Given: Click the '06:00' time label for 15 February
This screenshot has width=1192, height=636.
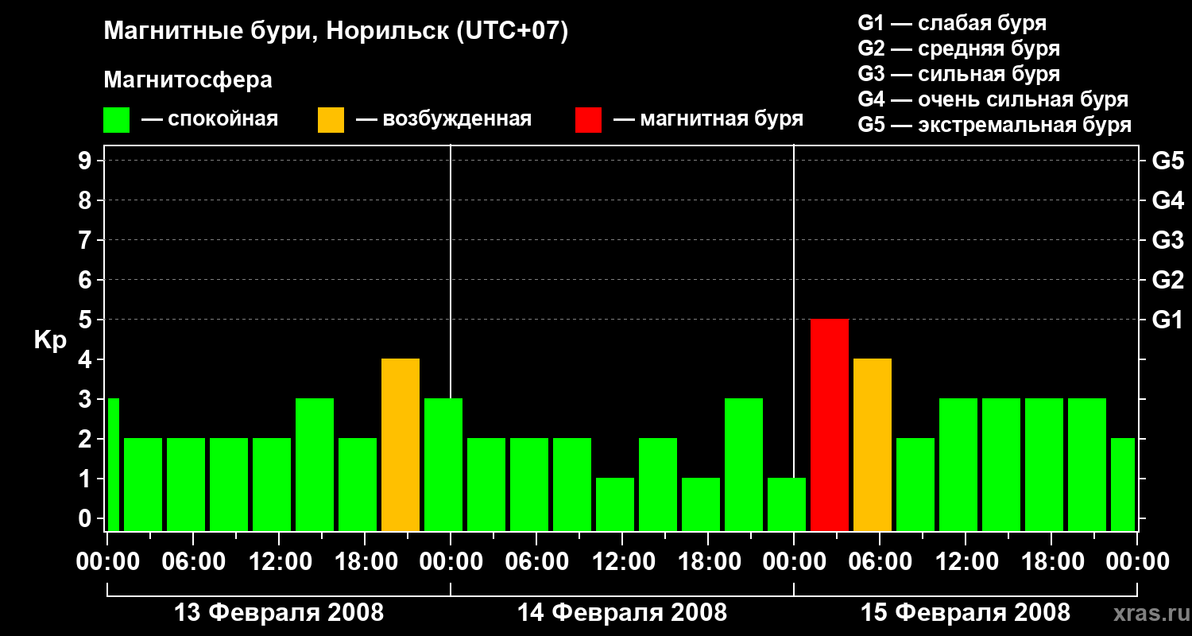Looking at the screenshot, I should [x=880, y=562].
